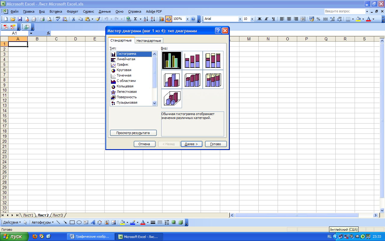385x241 pixels.
Task: Switch to the Нестандартные tab
Action: coord(149,41)
